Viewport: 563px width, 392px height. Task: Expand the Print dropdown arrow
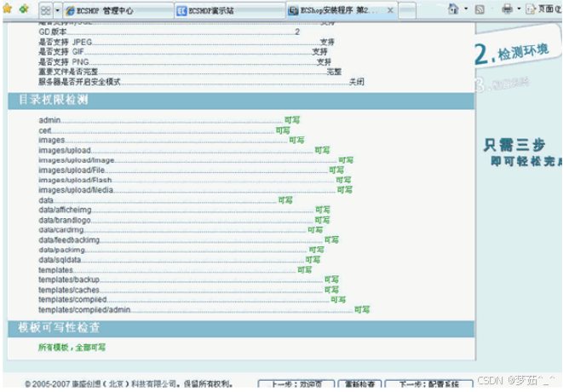519,9
